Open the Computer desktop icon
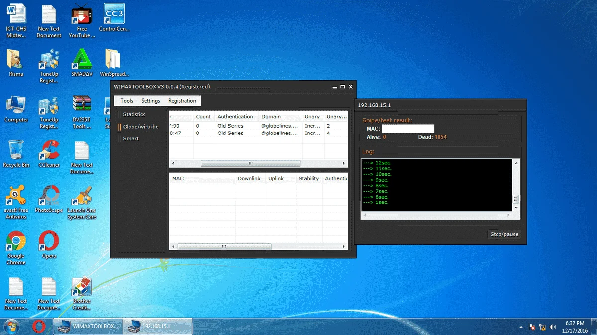The height and width of the screenshot is (335, 597). (x=16, y=108)
